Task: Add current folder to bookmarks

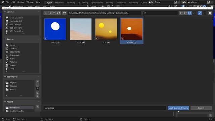Action: (x=38, y=82)
